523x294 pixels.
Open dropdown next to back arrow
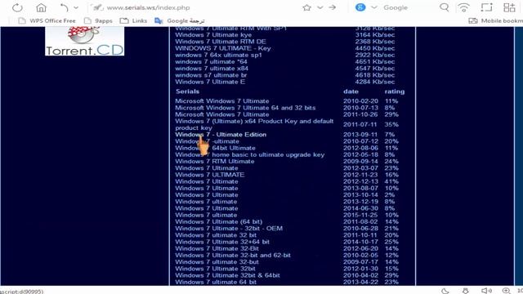pyautogui.click(x=76, y=7)
